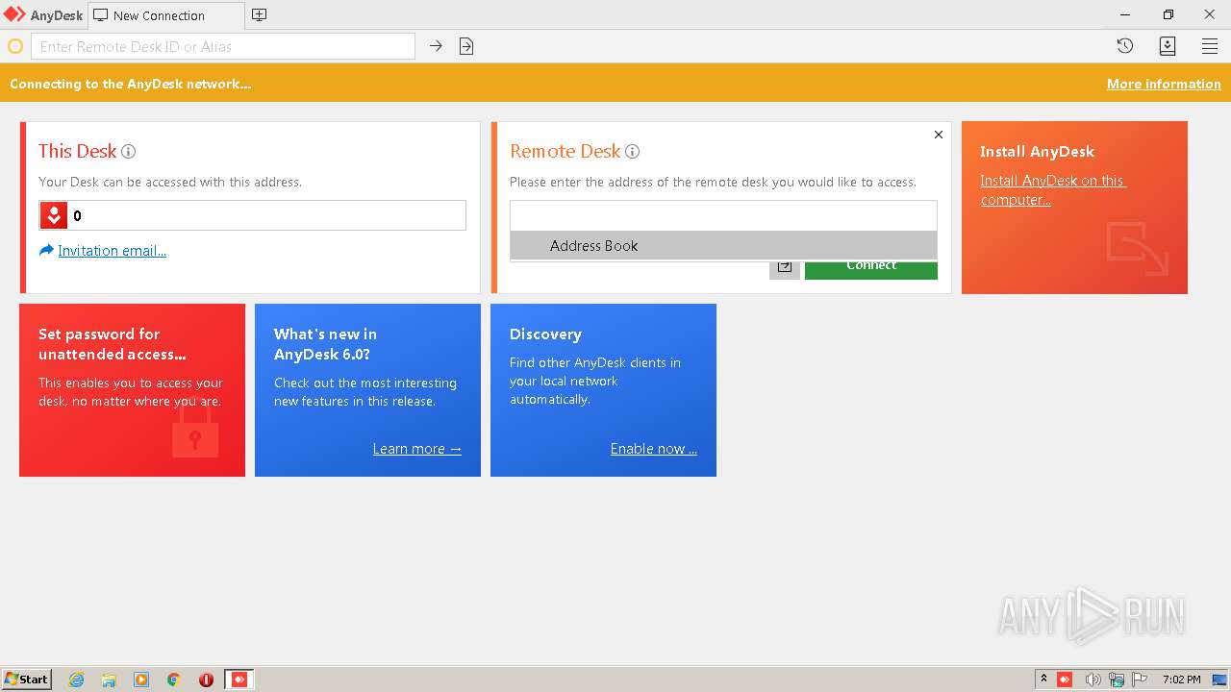Open Windows Media Player from taskbar
This screenshot has width=1231, height=692.
click(141, 680)
